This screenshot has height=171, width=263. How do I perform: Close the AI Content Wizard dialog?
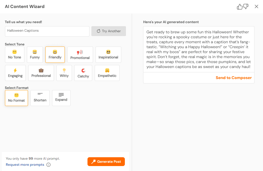256,7
